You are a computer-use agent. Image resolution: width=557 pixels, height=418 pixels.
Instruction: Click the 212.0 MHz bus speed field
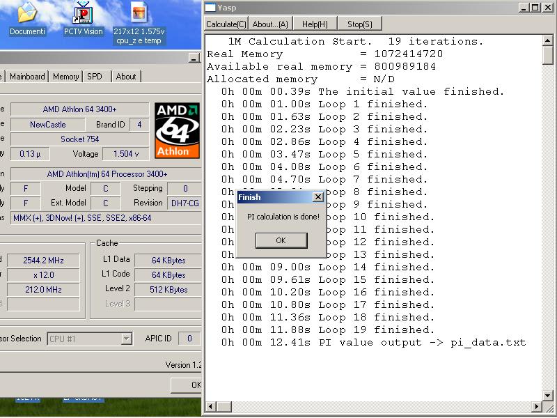[x=43, y=290]
